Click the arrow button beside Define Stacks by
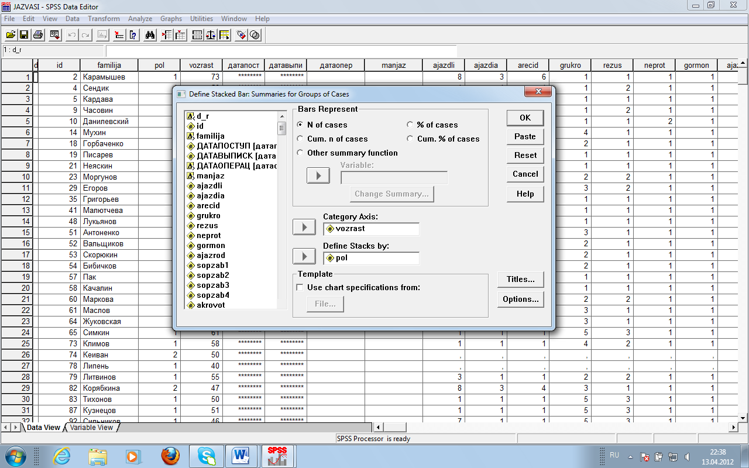Screen dimensions: 749x468 click(304, 256)
